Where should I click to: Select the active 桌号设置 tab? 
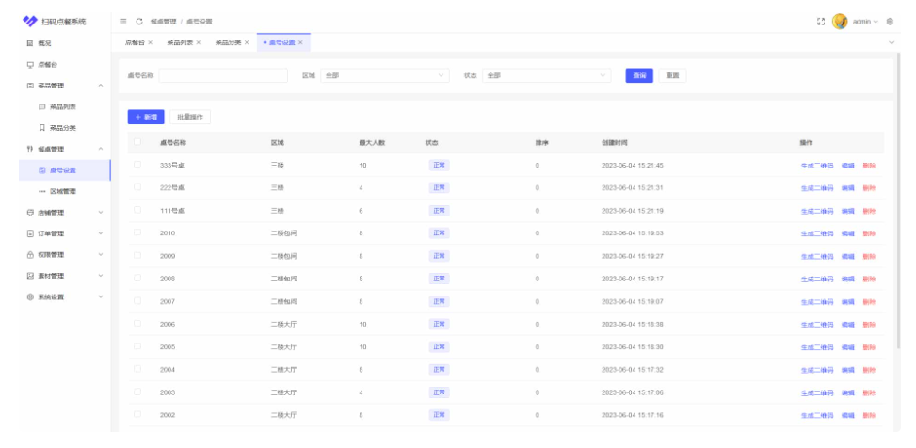click(x=282, y=42)
